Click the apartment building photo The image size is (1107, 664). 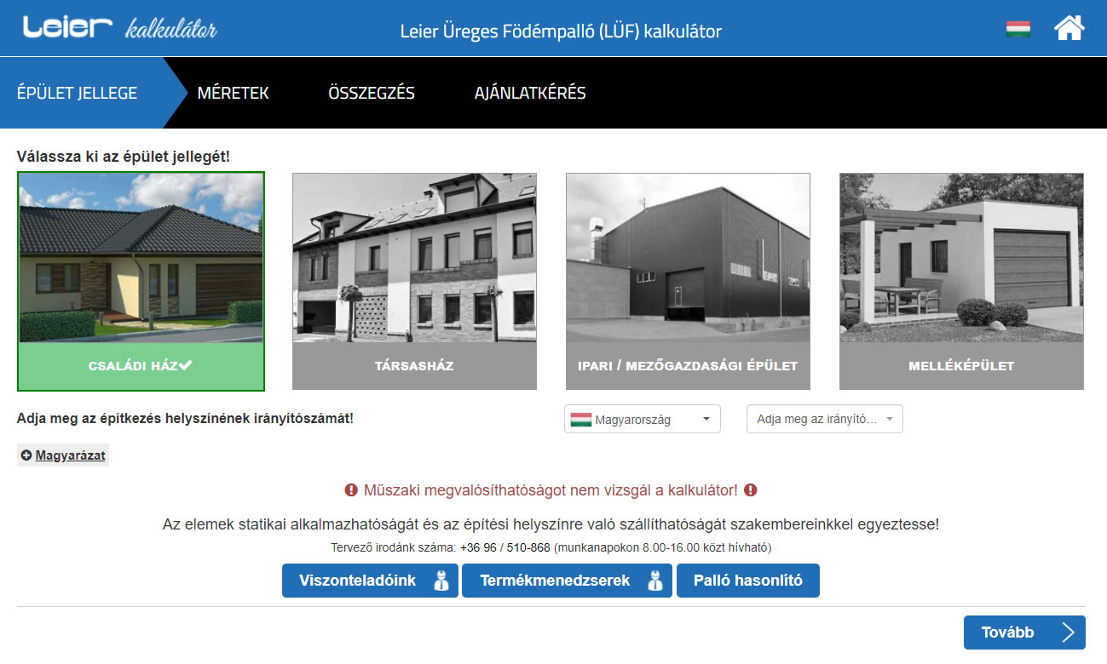(414, 258)
